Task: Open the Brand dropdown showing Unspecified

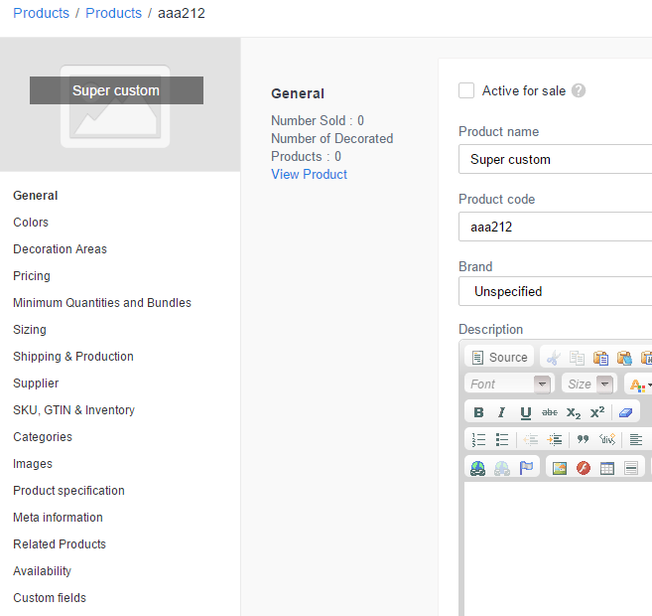Action: (x=555, y=291)
